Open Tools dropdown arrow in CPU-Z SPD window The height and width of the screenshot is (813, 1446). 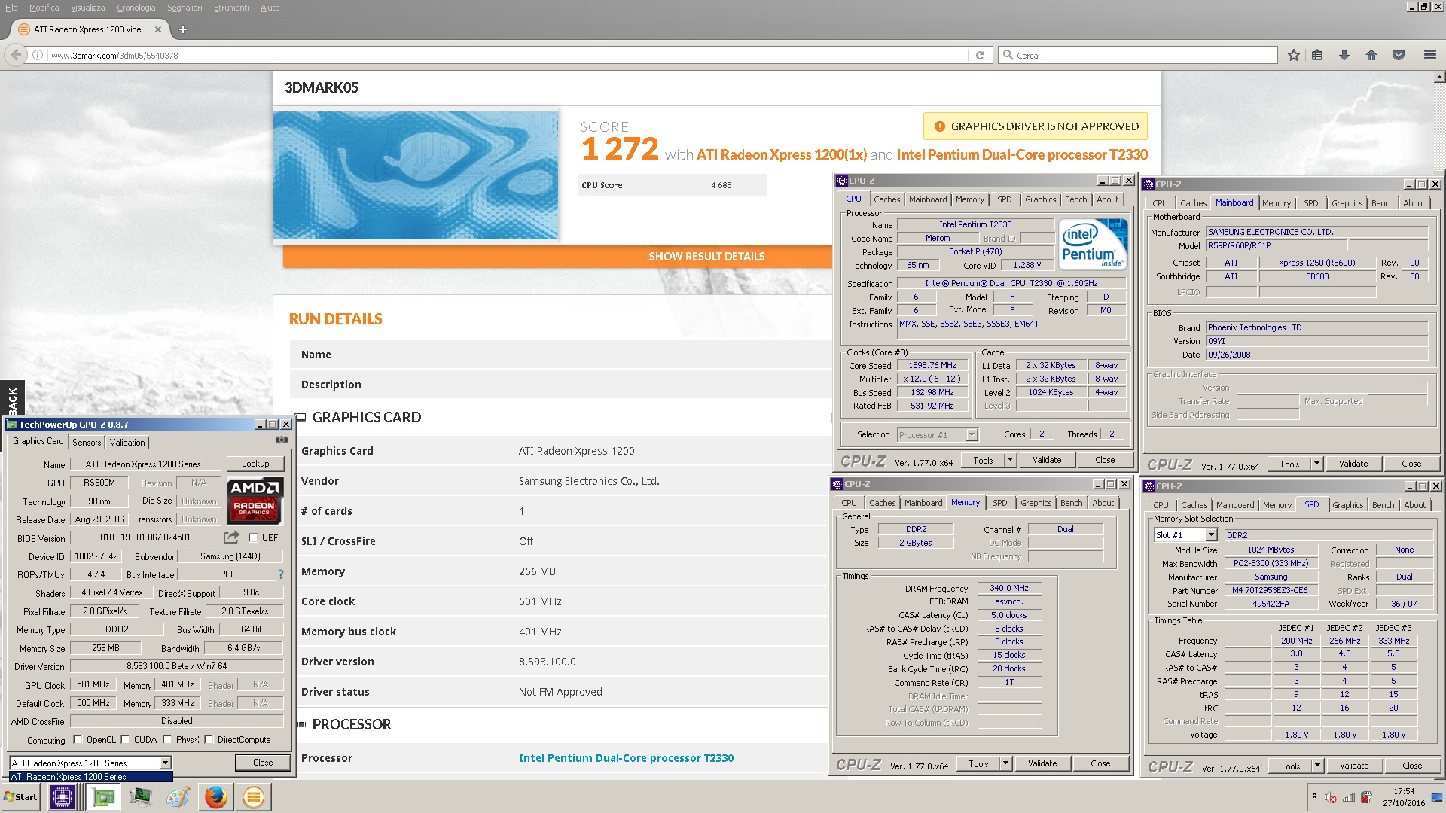pyautogui.click(x=1317, y=766)
